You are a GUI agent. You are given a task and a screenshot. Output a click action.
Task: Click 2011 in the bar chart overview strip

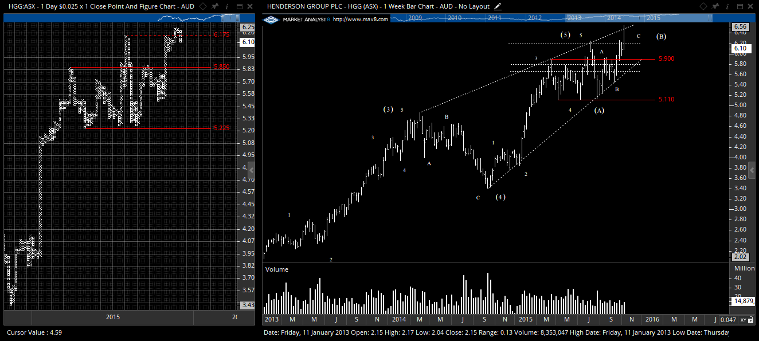495,18
